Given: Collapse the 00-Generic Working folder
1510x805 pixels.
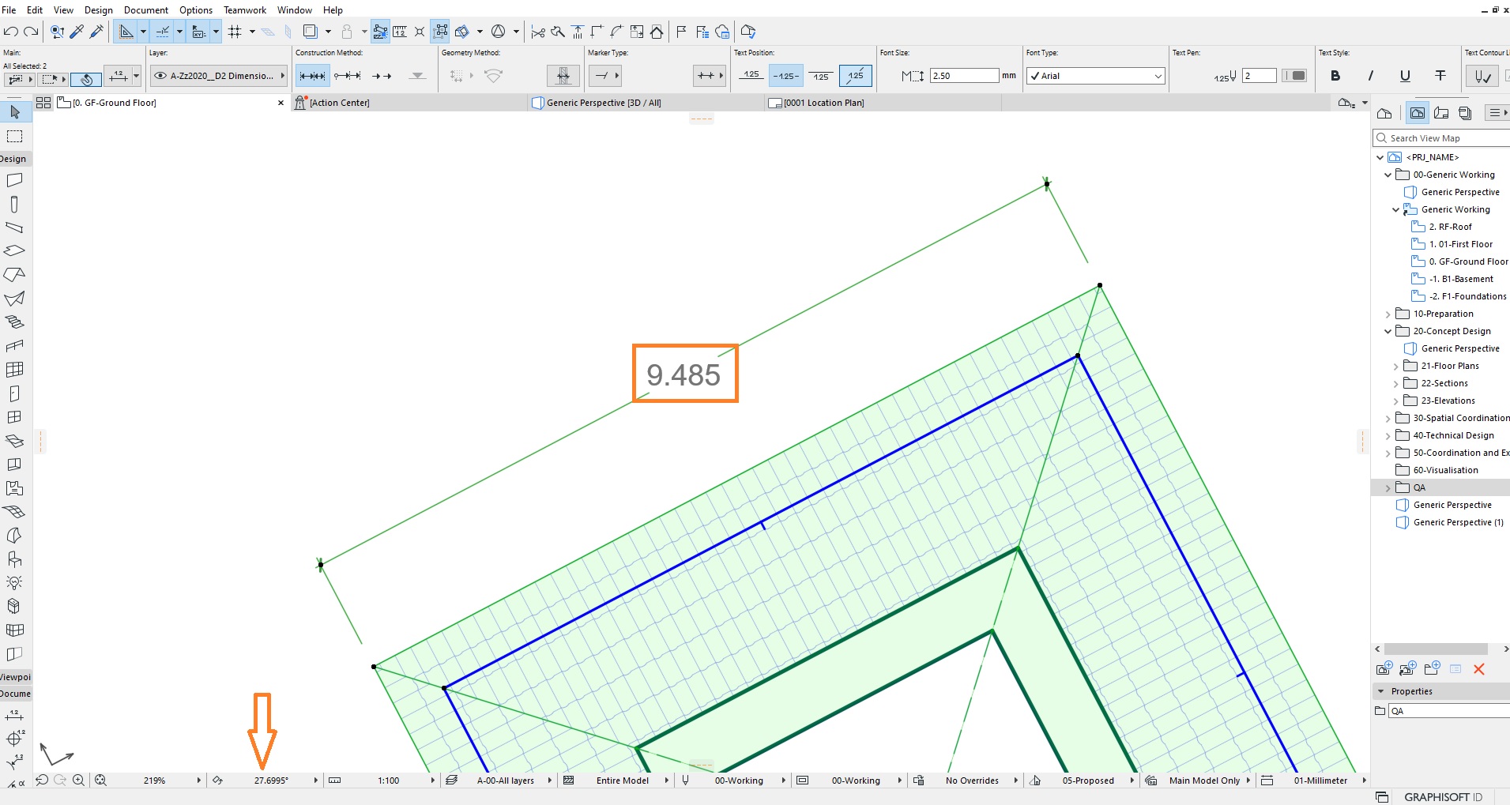Looking at the screenshot, I should pyautogui.click(x=1388, y=175).
